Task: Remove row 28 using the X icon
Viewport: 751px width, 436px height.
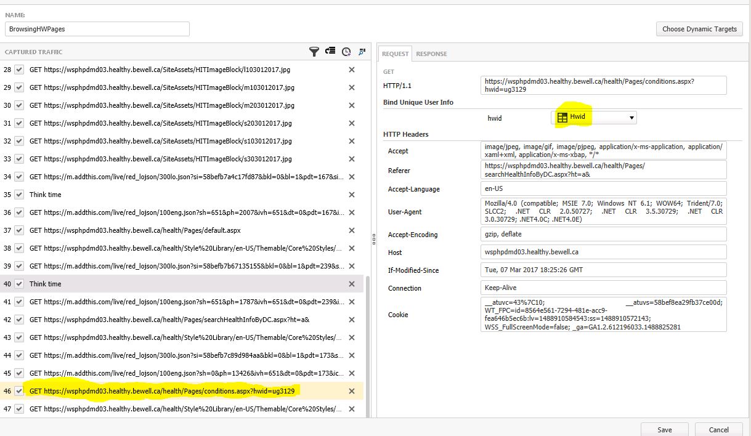Action: click(x=352, y=70)
